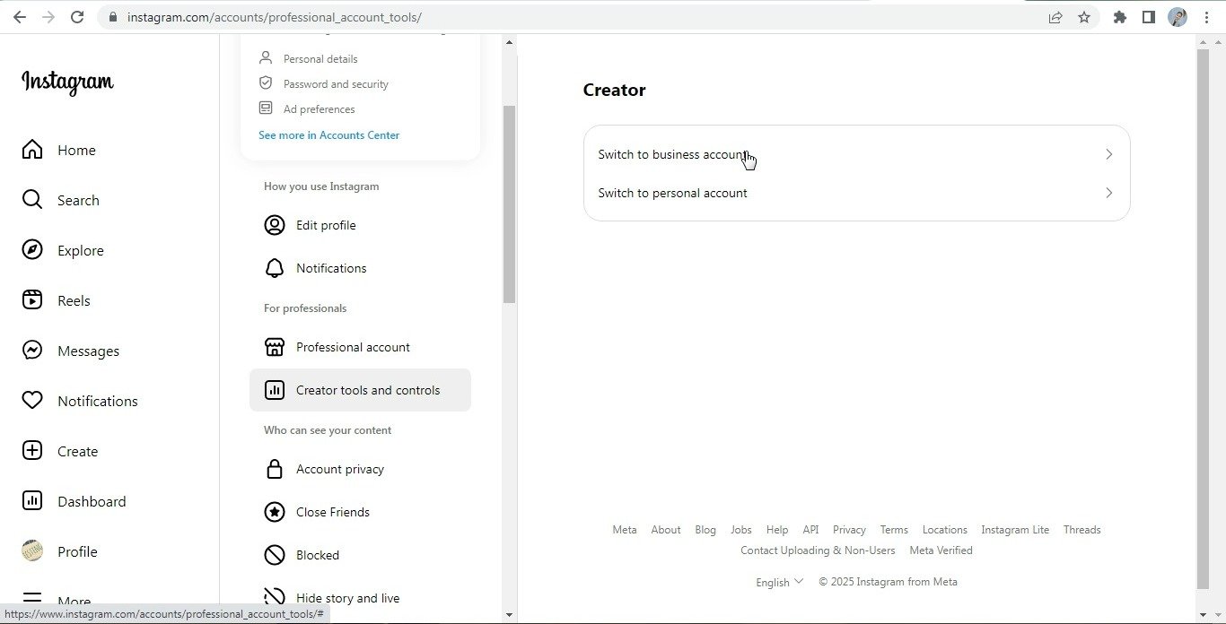
Task: Click the browser back arrow
Action: pyautogui.click(x=20, y=17)
